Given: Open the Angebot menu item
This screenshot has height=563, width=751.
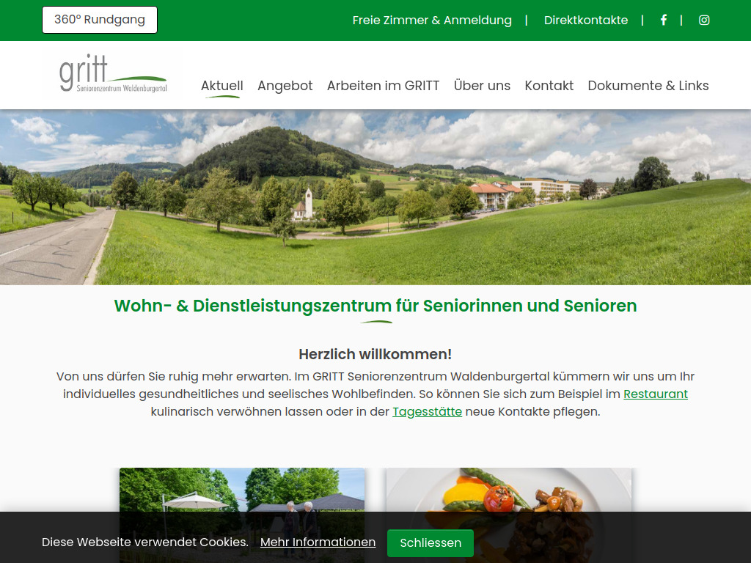Looking at the screenshot, I should tap(285, 85).
